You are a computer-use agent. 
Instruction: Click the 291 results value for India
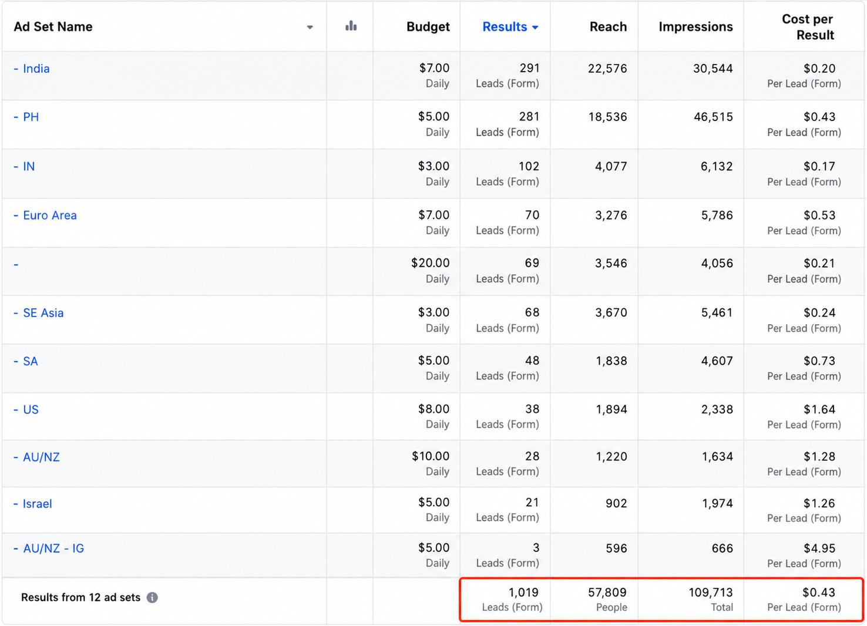(529, 68)
